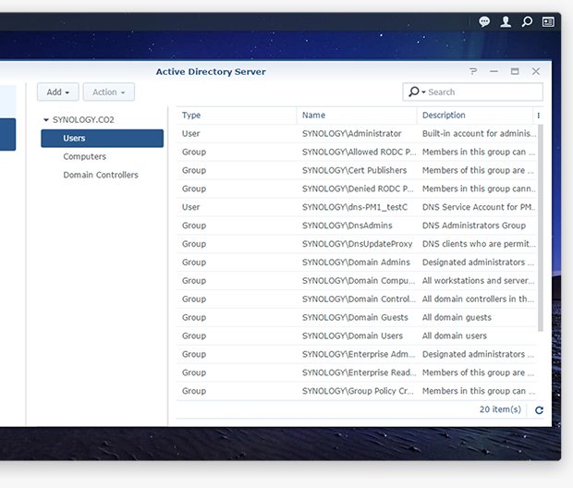The image size is (573, 488).
Task: Select the SYNOLOGY\Allowed RODC P... row
Action: coord(357,152)
